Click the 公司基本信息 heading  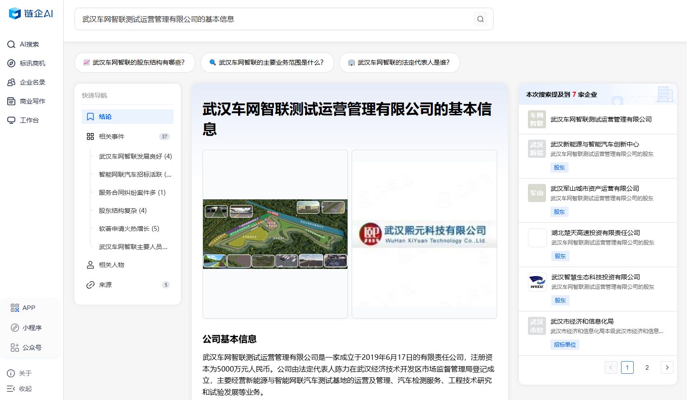coord(230,339)
